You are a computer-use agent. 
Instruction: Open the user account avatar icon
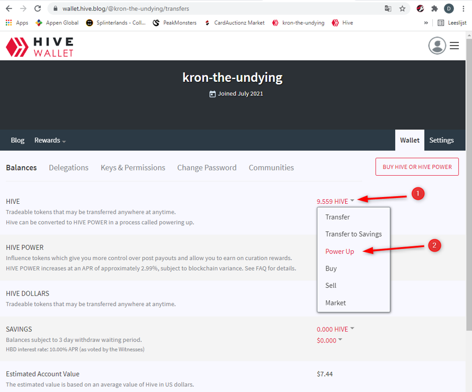click(x=437, y=46)
